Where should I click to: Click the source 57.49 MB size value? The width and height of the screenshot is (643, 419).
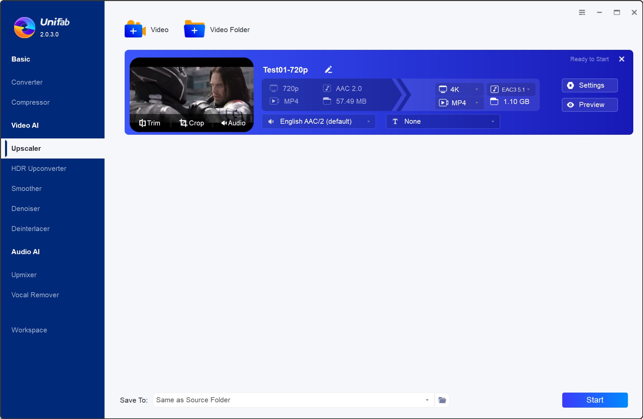[x=351, y=101]
